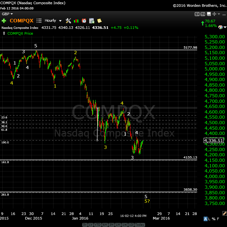
Task: Click the 100.0 Fibonacci level label
Action: pyautogui.click(x=5, y=142)
